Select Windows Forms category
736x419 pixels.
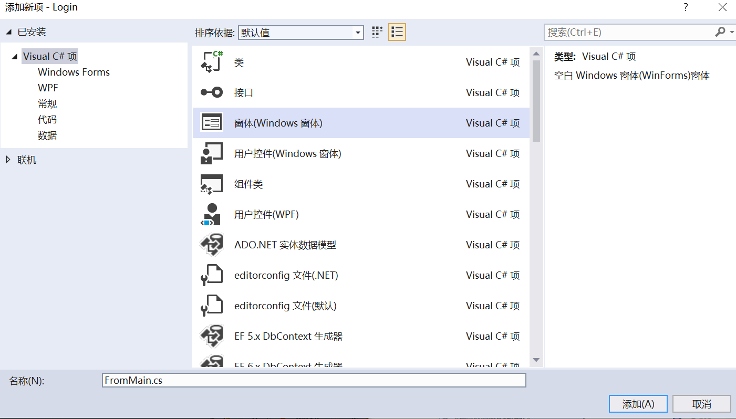74,72
